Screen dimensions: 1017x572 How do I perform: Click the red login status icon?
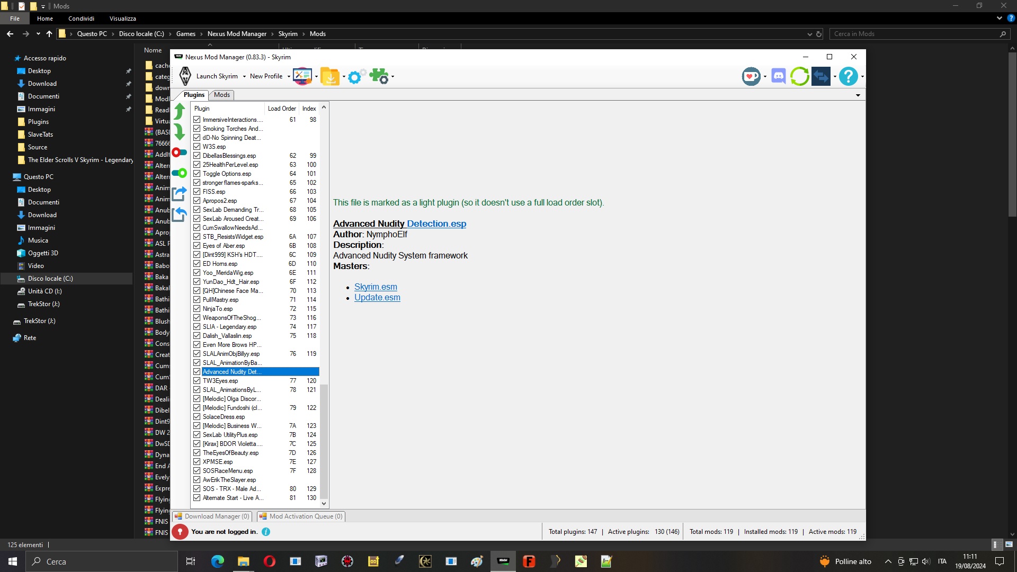pyautogui.click(x=180, y=532)
